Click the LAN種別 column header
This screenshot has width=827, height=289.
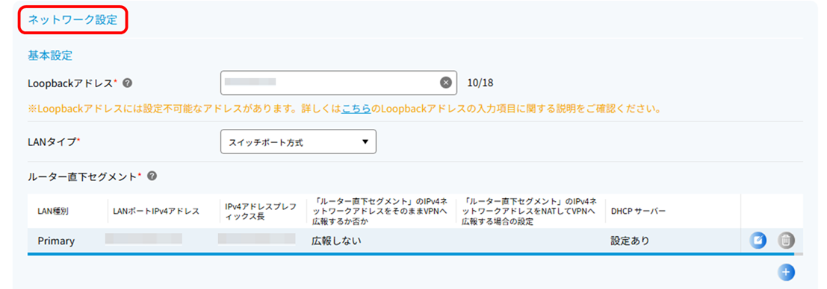(x=53, y=212)
